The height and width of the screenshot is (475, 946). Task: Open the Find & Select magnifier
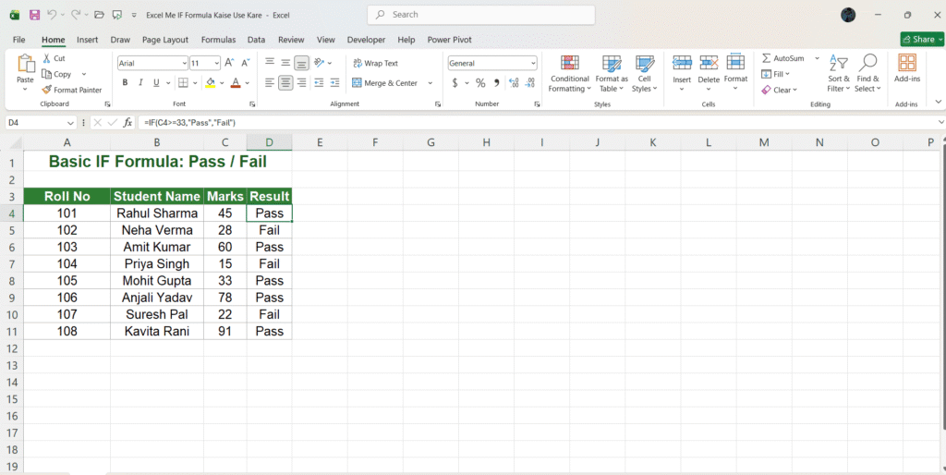point(867,73)
